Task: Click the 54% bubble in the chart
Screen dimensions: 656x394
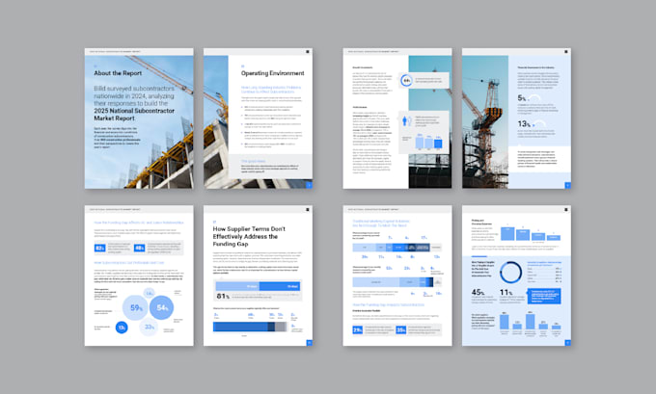Action: (161, 308)
